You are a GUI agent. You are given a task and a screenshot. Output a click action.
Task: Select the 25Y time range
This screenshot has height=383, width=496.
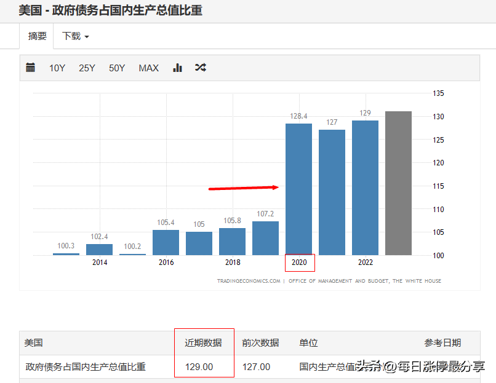87,68
